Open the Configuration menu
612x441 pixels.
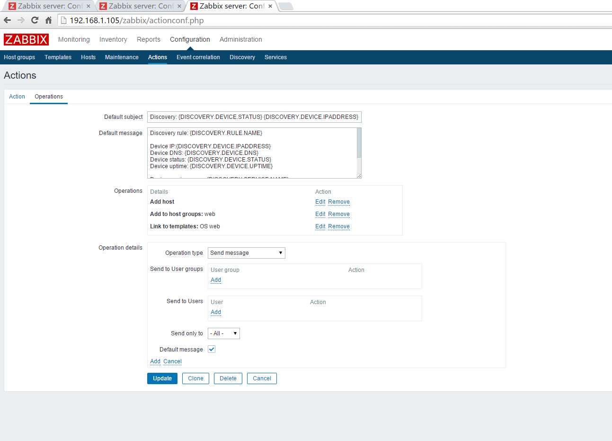(x=190, y=39)
